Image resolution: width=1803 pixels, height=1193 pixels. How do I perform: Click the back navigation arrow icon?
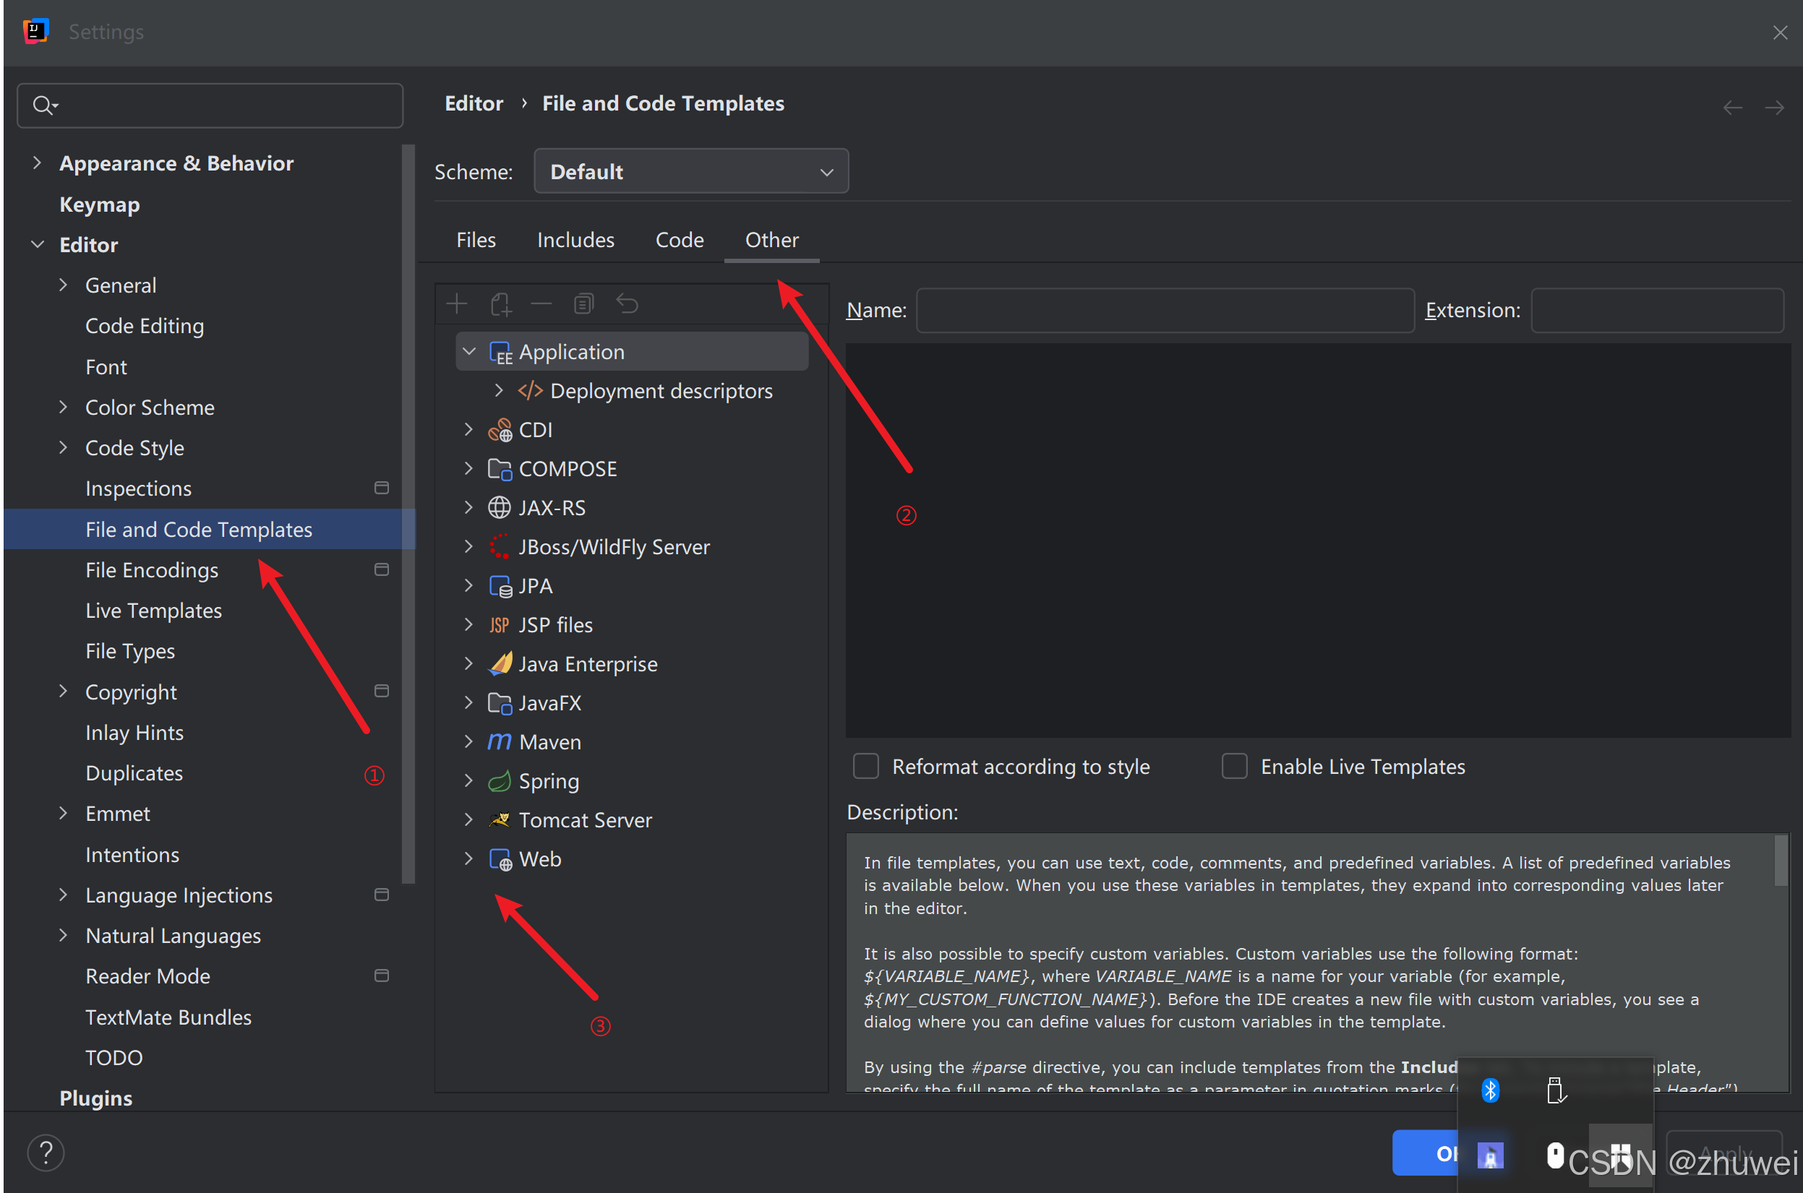tap(1732, 107)
